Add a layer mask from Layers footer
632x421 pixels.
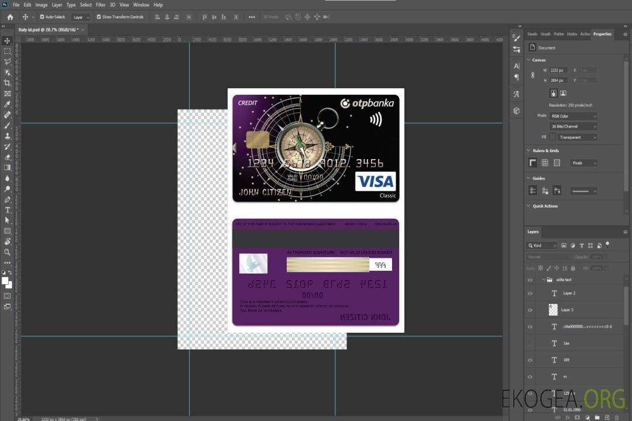(x=577, y=417)
